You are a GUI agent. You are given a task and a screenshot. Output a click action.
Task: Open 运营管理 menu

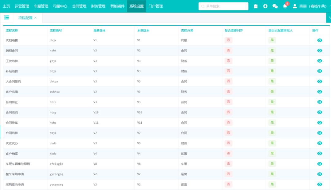(x=22, y=6)
